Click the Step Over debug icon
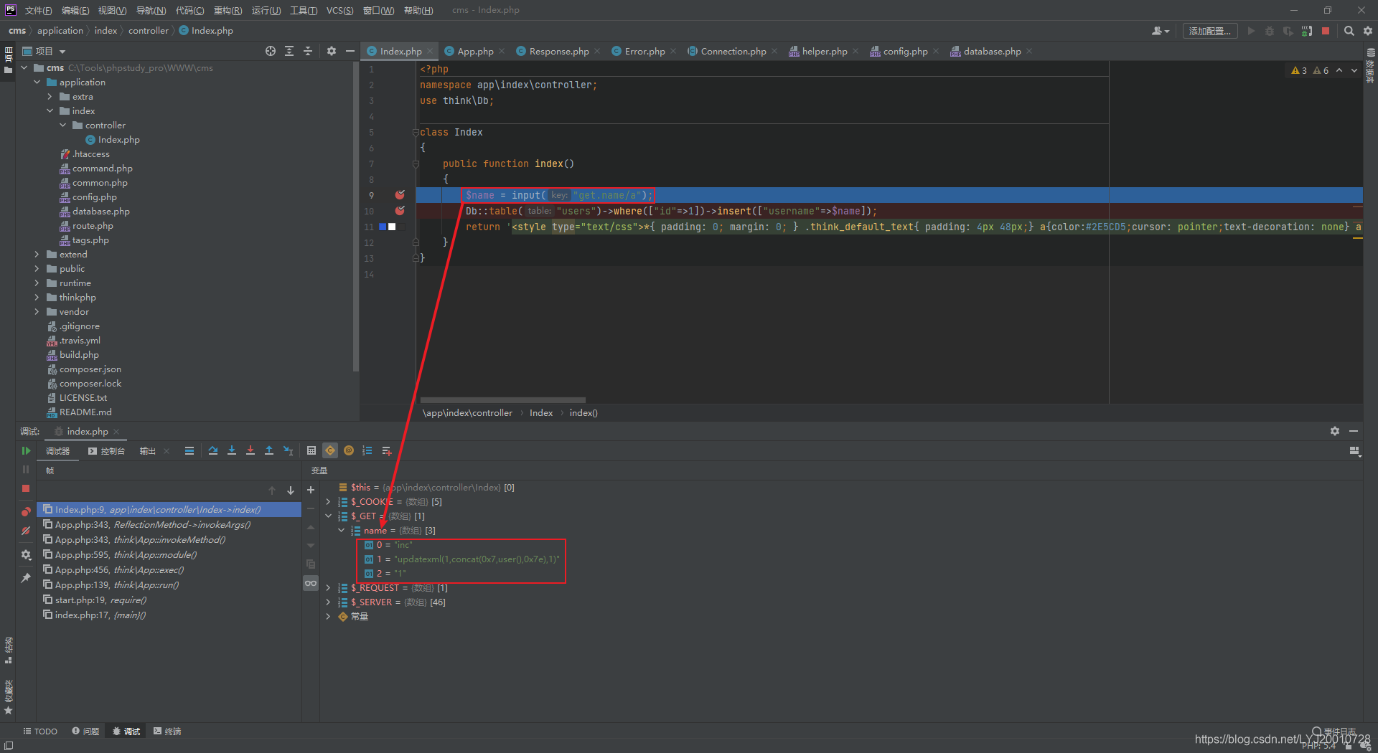 coord(213,450)
